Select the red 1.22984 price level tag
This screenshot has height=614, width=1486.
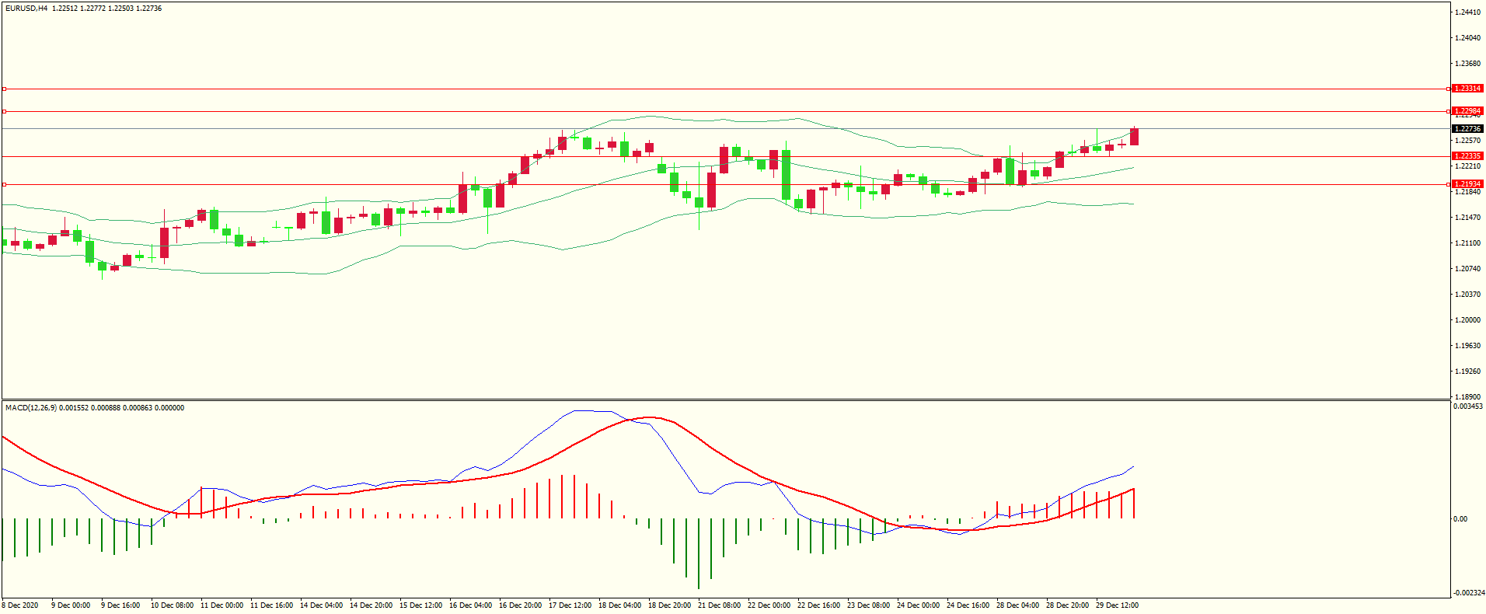pyautogui.click(x=1467, y=111)
